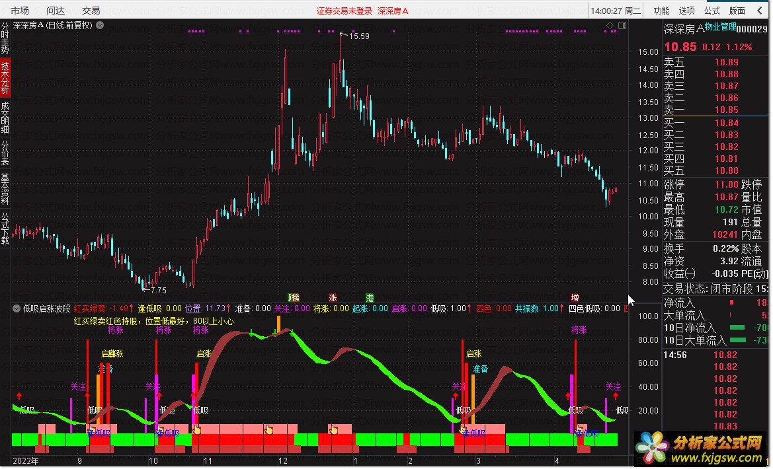Click the yellow indicator hint text 红买绿卖红色持股
Screen dimensions: 773x469
click(x=153, y=321)
